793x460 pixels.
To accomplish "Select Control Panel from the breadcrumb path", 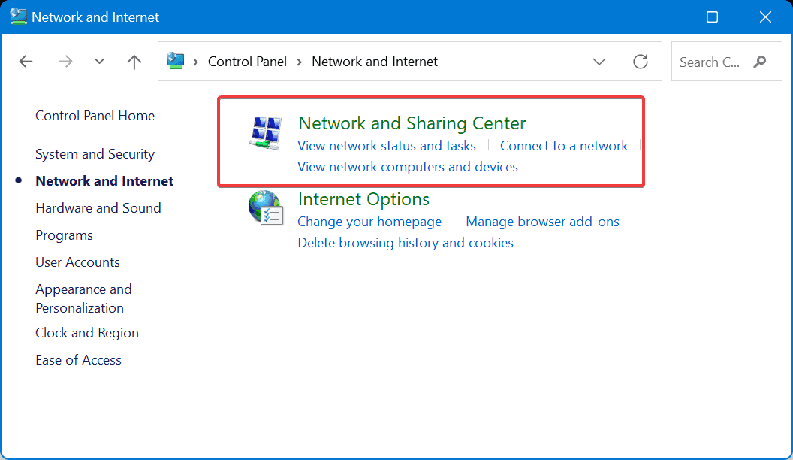I will (x=247, y=62).
